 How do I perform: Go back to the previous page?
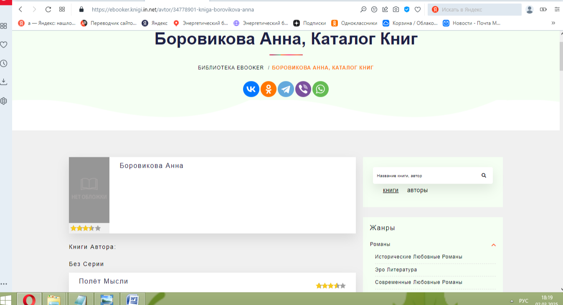20,9
